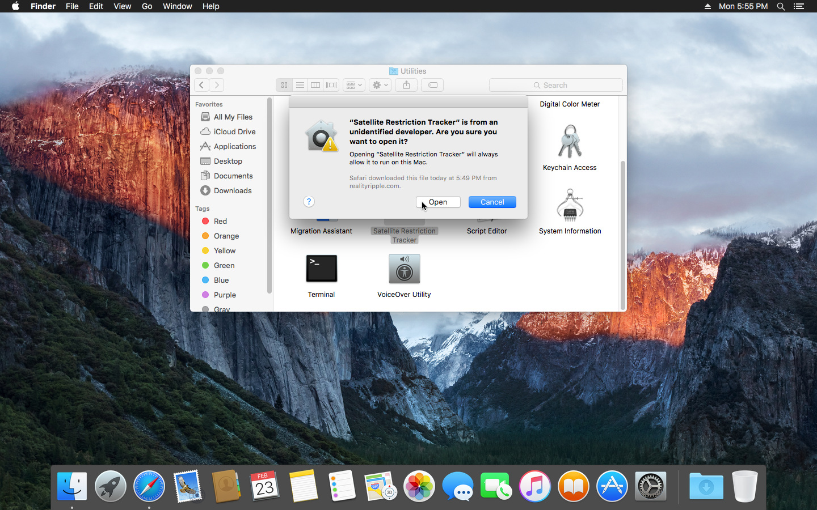Open the App Store from the Dock

point(612,486)
